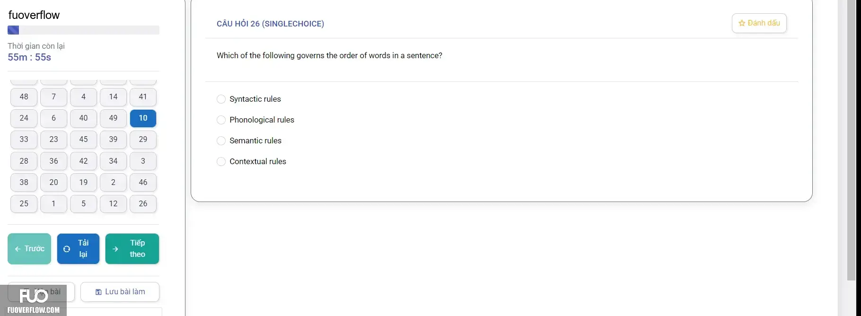Image resolution: width=861 pixels, height=316 pixels.
Task: Select the Contextual rules radio option
Action: coord(221,161)
